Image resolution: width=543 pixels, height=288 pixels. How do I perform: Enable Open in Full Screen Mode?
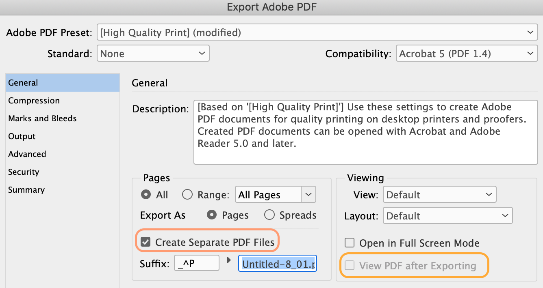point(350,243)
